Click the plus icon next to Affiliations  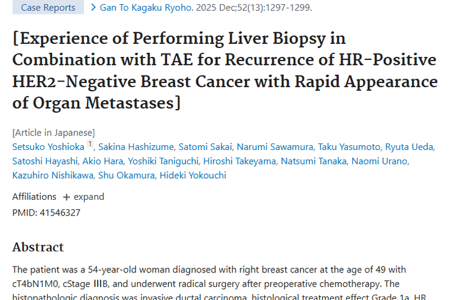67,197
